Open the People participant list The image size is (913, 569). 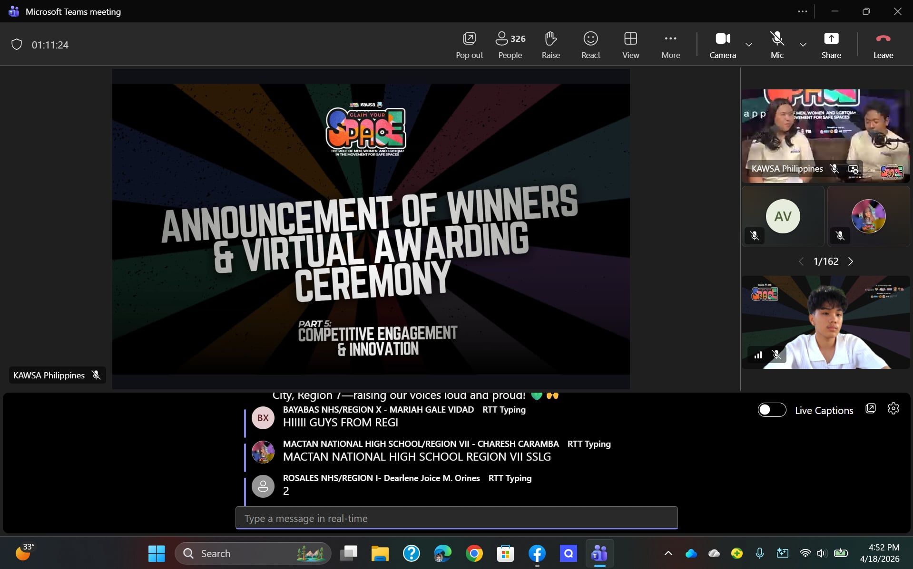click(510, 45)
